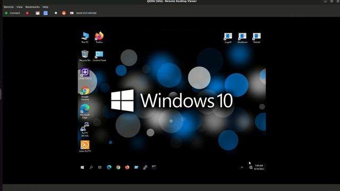Select Google Chrome desktop shortcut
The height and width of the screenshot is (191, 340).
pyautogui.click(x=85, y=93)
